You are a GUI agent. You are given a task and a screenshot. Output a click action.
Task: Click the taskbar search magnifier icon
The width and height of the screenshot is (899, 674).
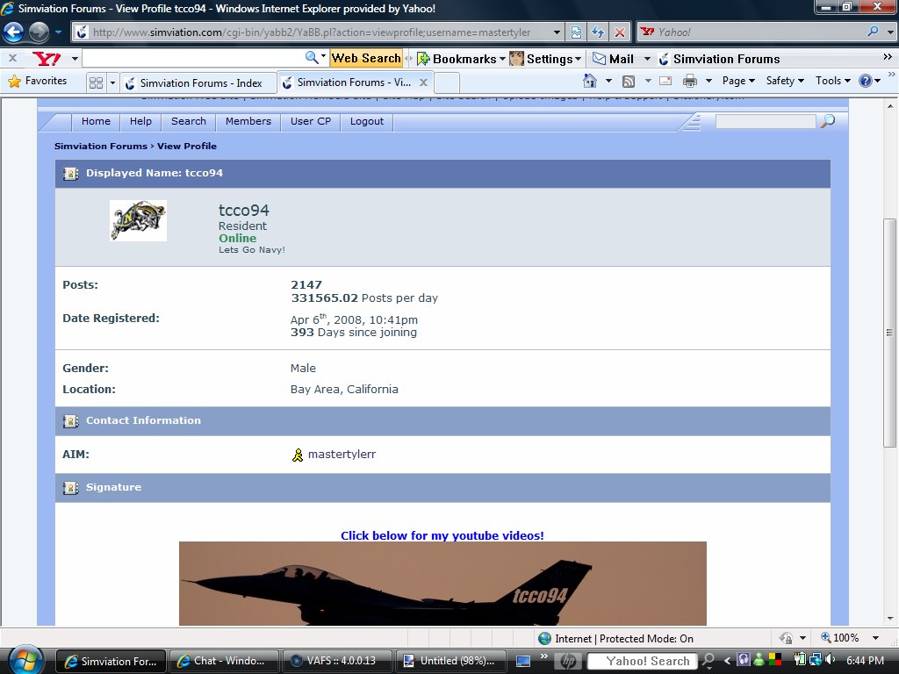[x=709, y=661]
